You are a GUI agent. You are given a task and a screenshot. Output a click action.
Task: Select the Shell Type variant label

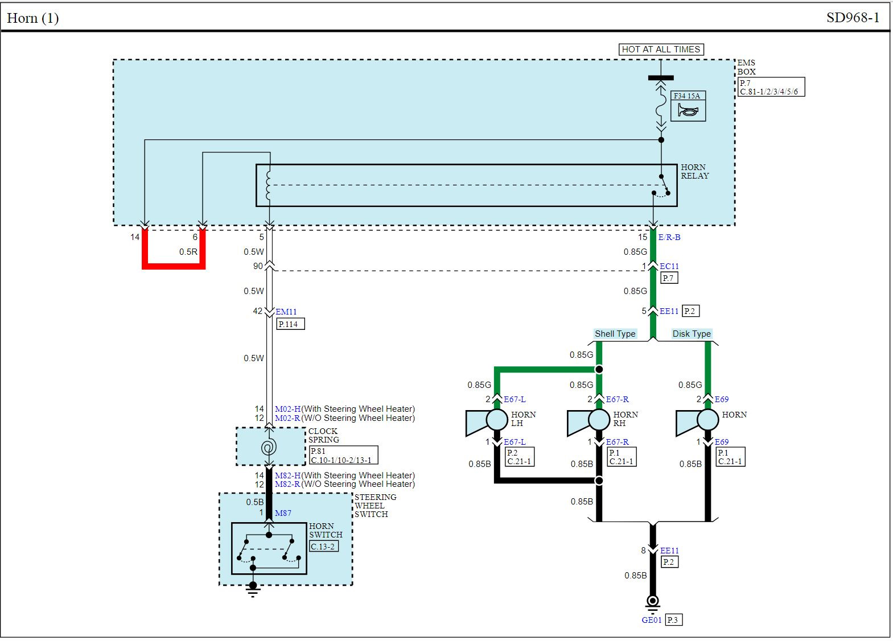[x=615, y=334]
